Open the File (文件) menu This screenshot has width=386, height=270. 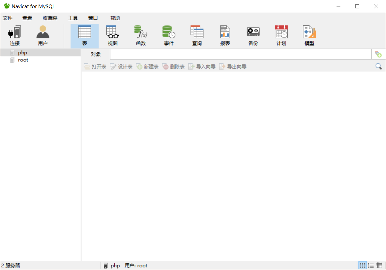[8, 18]
